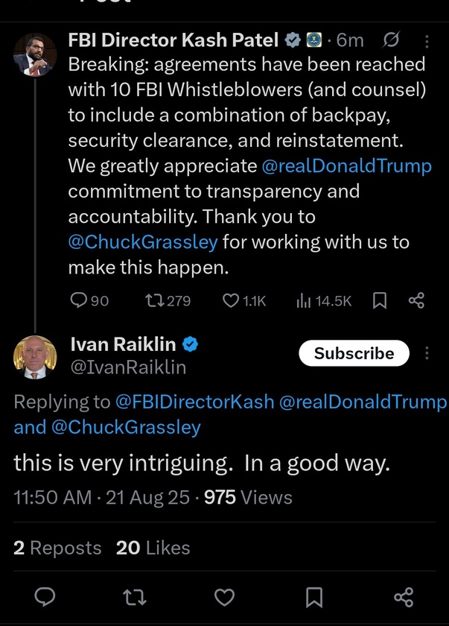
Task: Open Ivan Raiklin's profile picture
Action: point(35,356)
